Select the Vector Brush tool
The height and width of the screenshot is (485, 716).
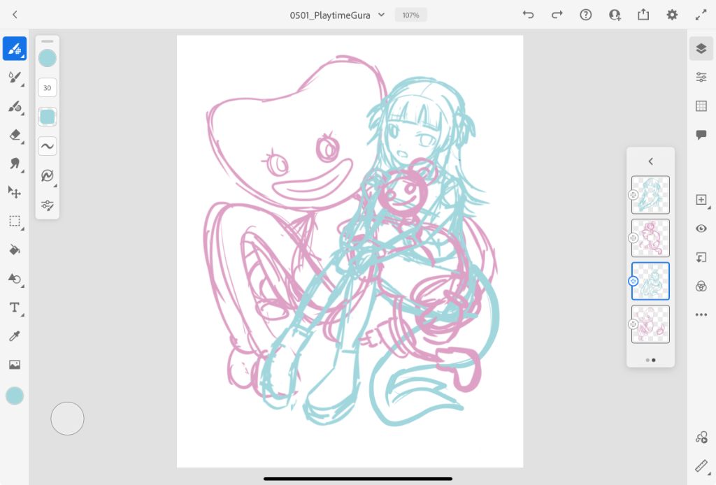tap(15, 106)
